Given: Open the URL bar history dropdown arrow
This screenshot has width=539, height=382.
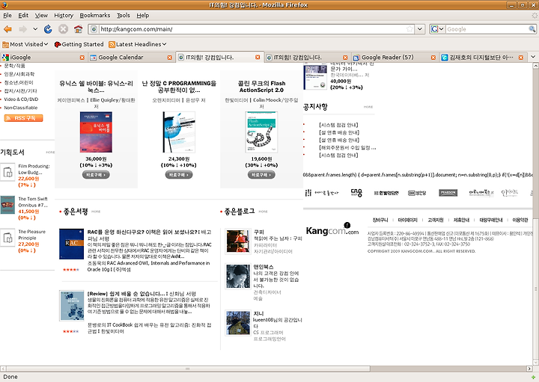Looking at the screenshot, I should (x=420, y=29).
